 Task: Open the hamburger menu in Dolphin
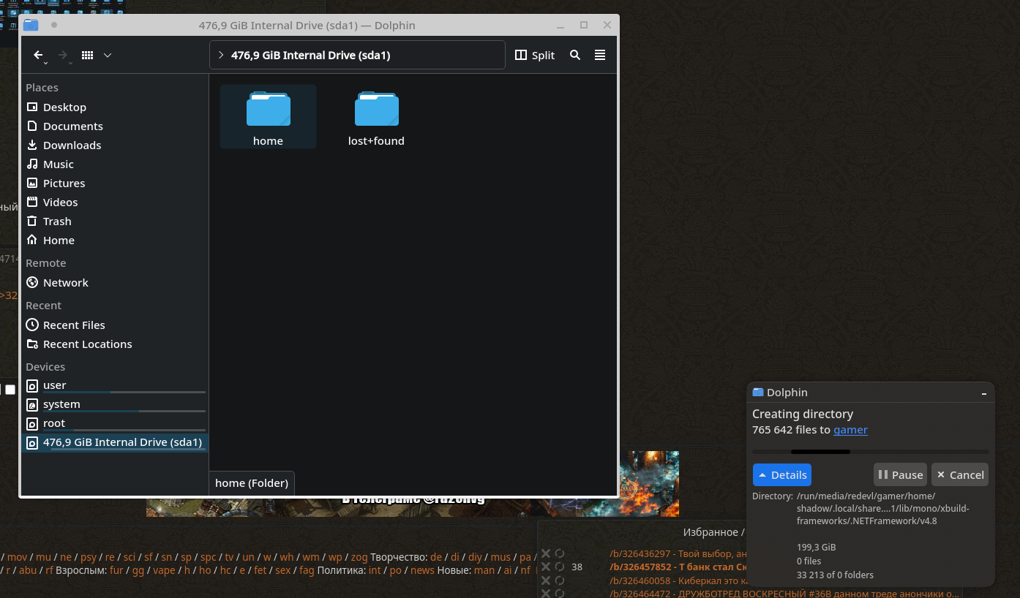coord(600,56)
